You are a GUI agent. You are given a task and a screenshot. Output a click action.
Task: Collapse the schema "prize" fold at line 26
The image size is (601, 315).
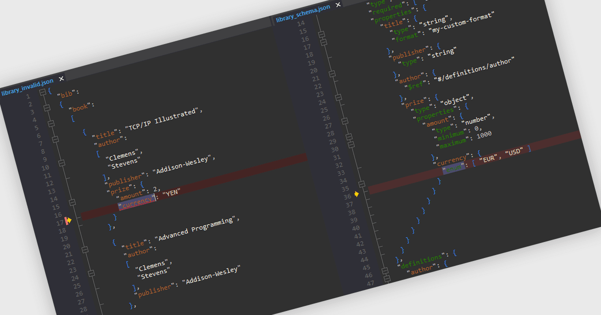pyautogui.click(x=344, y=121)
